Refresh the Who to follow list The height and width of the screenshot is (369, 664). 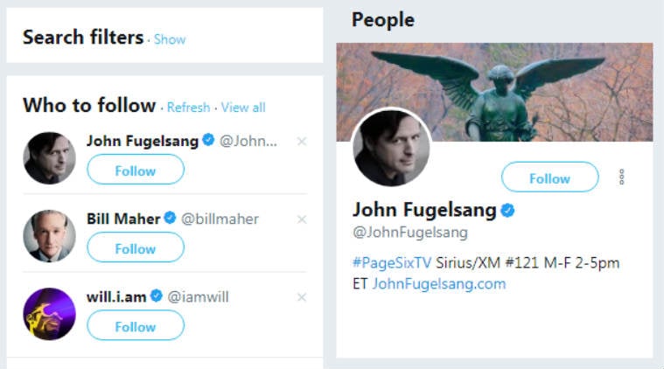tap(188, 108)
